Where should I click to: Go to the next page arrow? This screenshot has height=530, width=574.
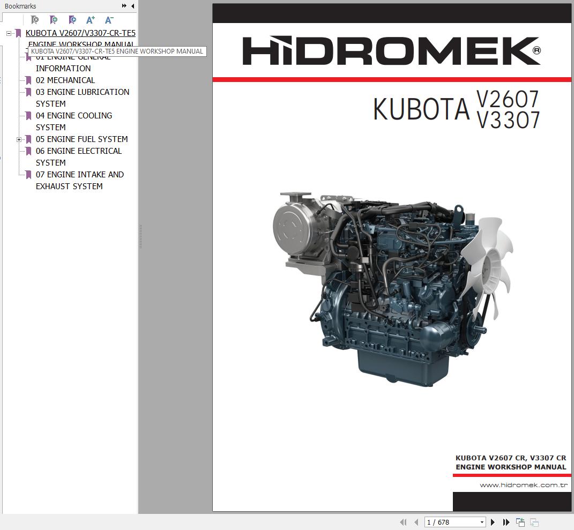(493, 522)
